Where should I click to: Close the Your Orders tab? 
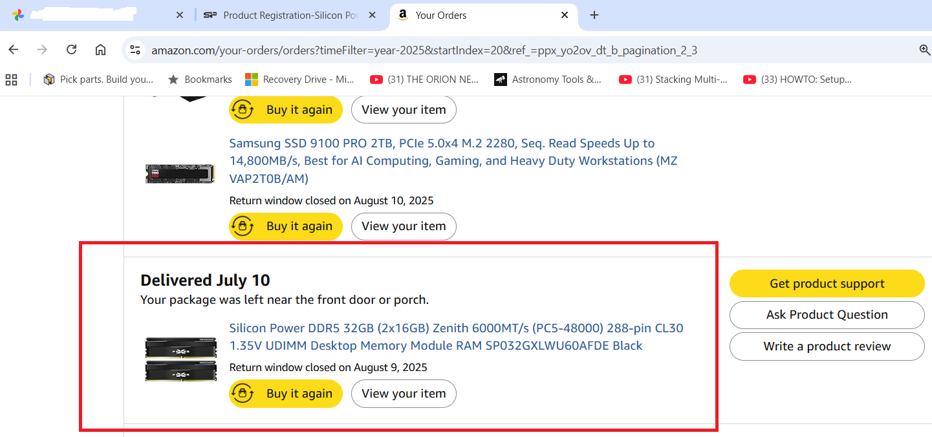point(564,15)
